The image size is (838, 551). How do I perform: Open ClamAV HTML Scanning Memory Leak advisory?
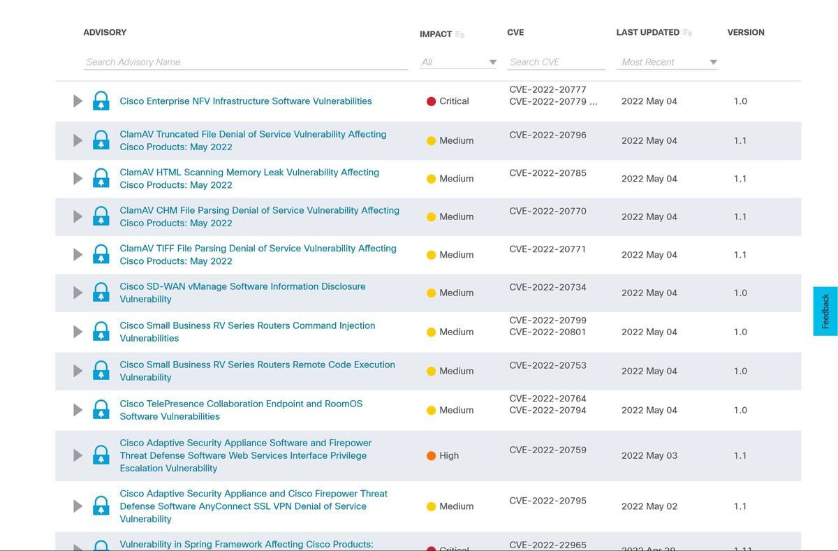[249, 179]
